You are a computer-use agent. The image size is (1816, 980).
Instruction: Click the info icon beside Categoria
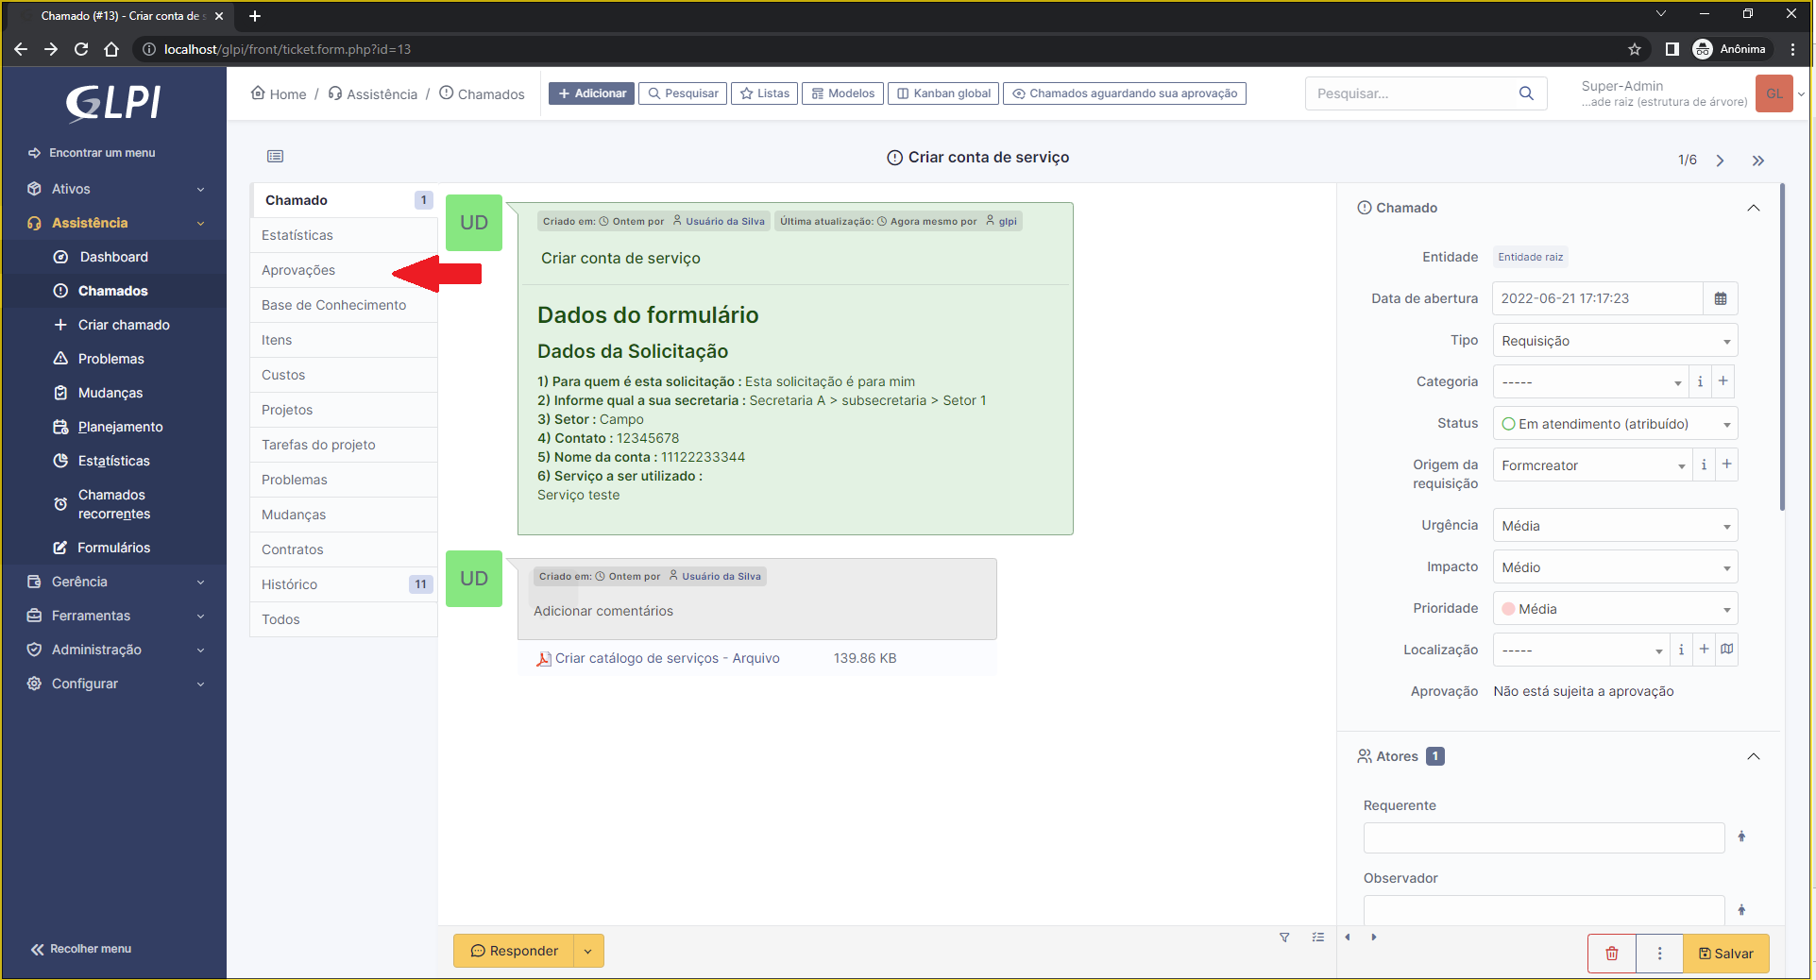[1700, 381]
